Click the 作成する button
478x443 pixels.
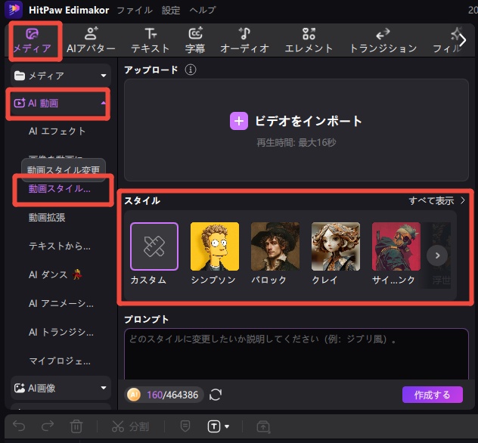[433, 395]
